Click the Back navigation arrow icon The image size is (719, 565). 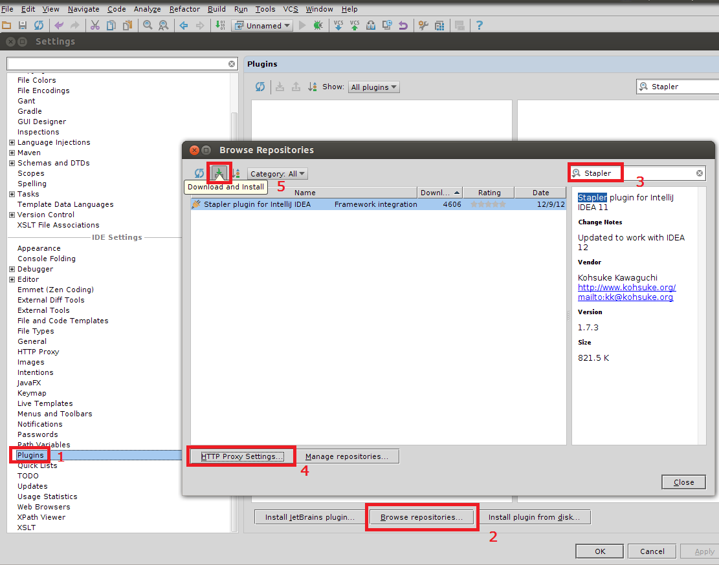pyautogui.click(x=183, y=26)
